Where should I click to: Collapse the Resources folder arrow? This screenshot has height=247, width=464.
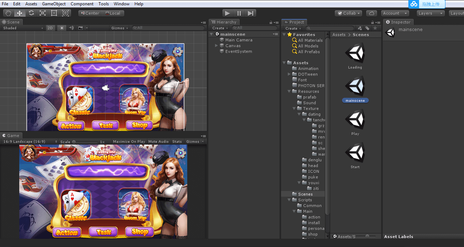(289, 91)
